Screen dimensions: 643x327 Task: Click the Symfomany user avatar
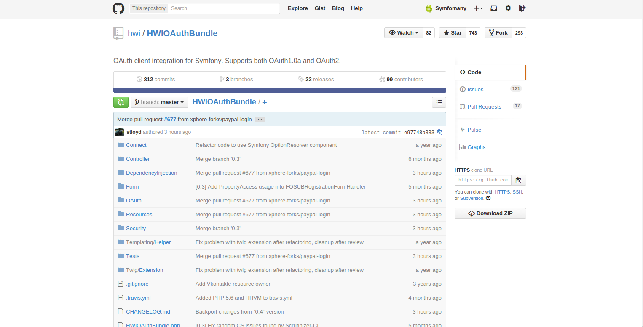tap(429, 8)
